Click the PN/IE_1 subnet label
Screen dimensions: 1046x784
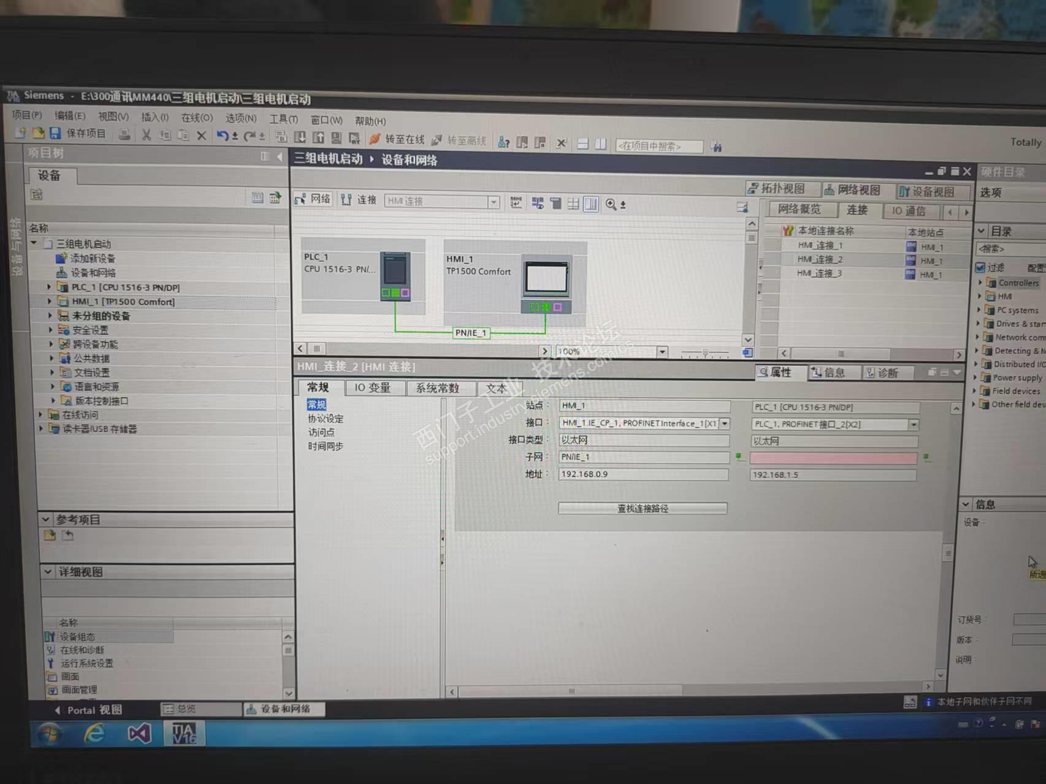(x=471, y=333)
